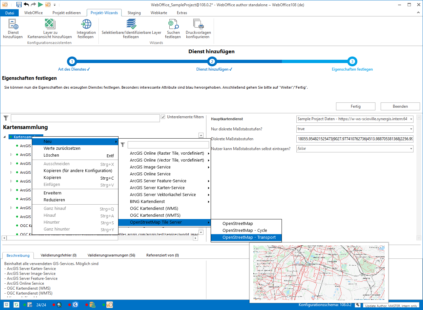The width and height of the screenshot is (423, 310).
Task: Open the Dienst hinzufügen wizard
Action: [12, 30]
